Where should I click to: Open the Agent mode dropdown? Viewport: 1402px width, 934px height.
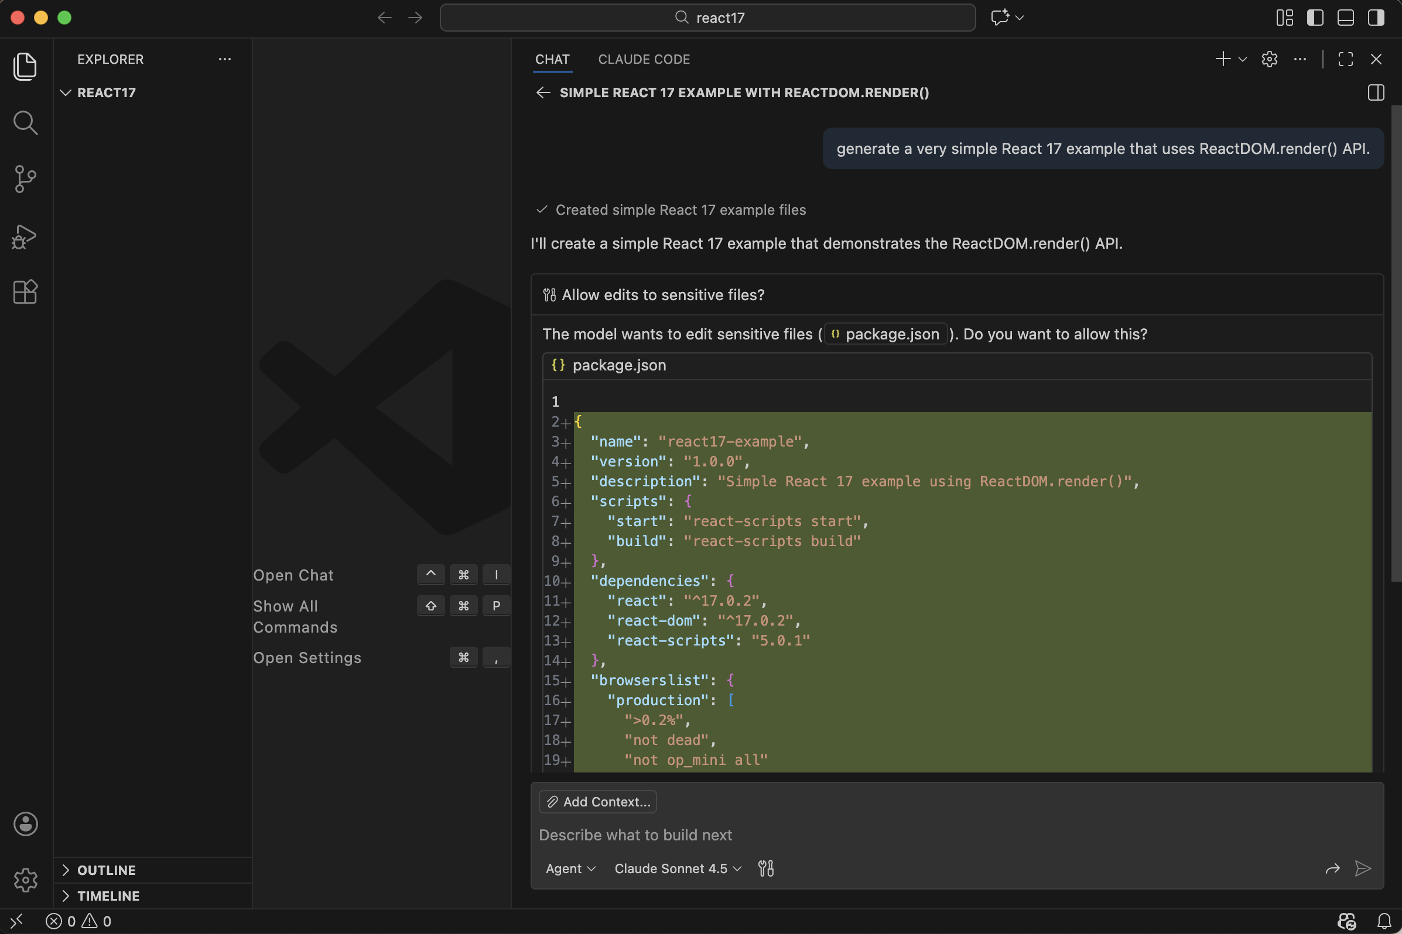pyautogui.click(x=569, y=868)
